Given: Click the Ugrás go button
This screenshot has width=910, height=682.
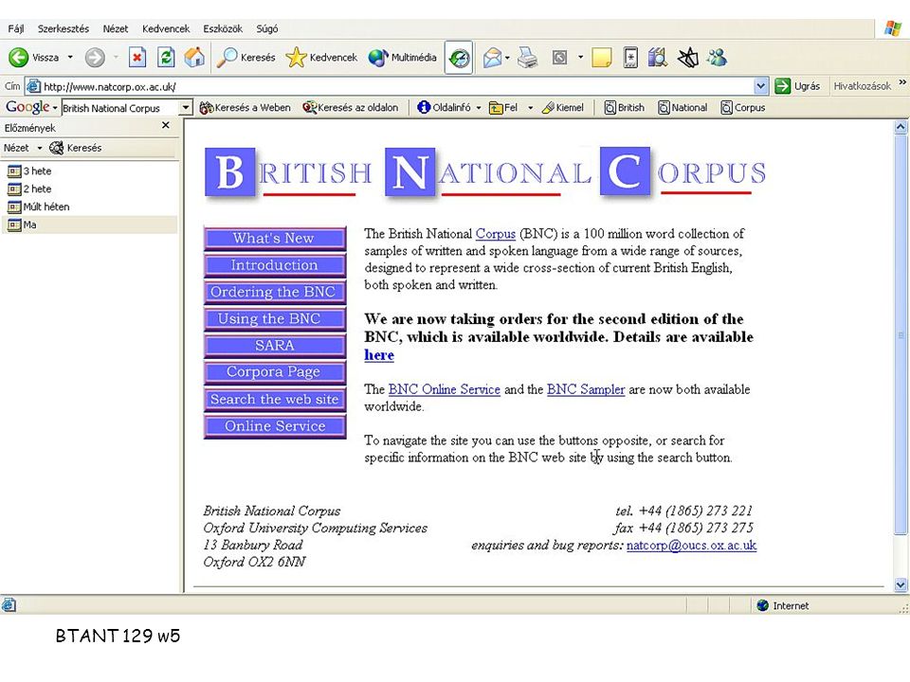Looking at the screenshot, I should pos(798,86).
